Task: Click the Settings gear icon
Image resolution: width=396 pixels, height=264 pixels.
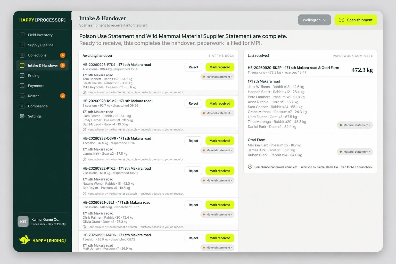Action: [x=22, y=116]
